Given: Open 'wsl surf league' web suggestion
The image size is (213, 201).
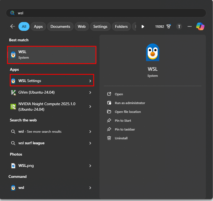Looking at the screenshot, I should [52, 143].
